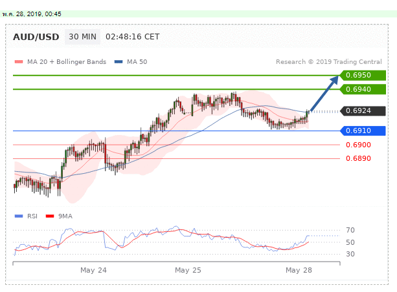The image size is (397, 292).
Task: Select the 30 MIN timeframe box
Action: point(82,37)
